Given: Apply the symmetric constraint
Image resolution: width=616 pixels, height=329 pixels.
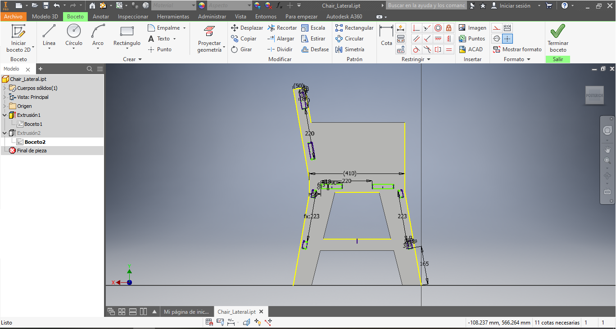Looking at the screenshot, I should 438,49.
